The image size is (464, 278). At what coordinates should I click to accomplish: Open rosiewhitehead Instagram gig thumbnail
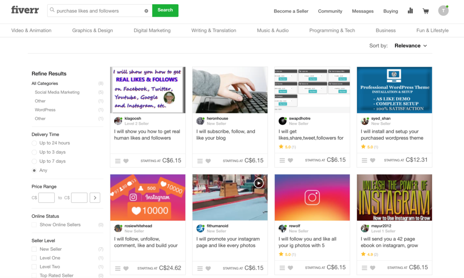coord(148,197)
